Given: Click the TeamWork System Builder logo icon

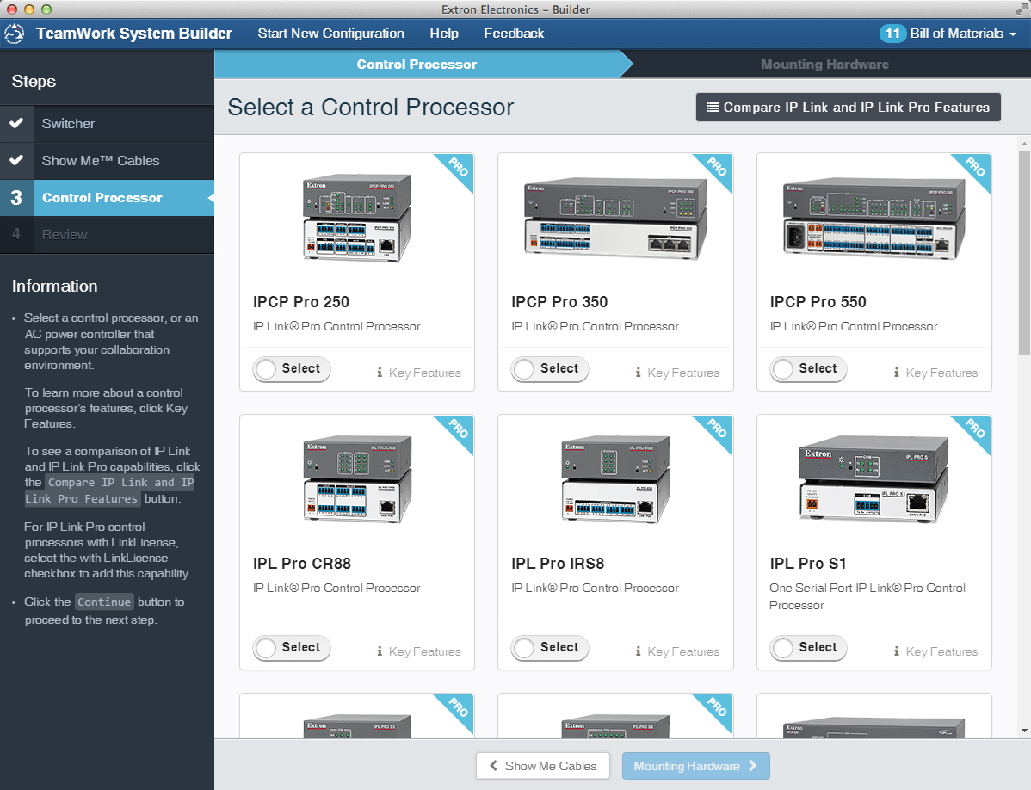Looking at the screenshot, I should click(x=14, y=34).
